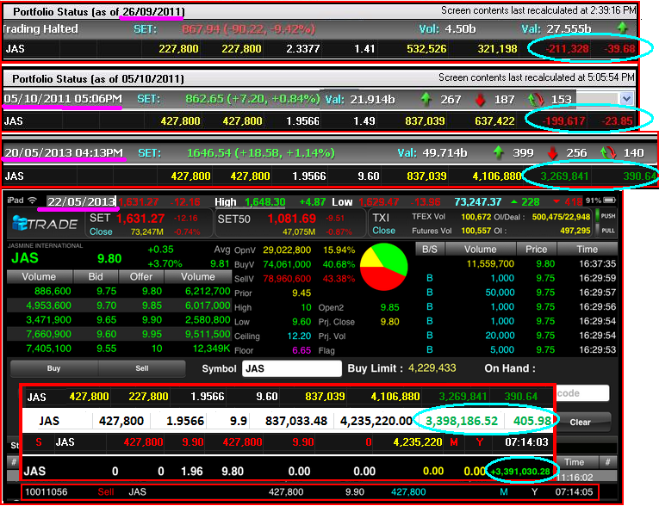Click unchanged arrows icon beside 153
The image size is (659, 506).
535,100
